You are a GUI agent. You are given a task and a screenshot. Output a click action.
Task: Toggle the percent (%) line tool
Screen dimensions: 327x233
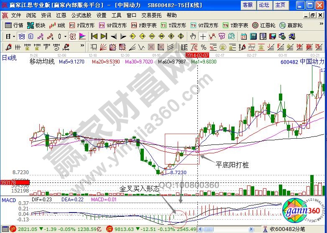point(204,46)
